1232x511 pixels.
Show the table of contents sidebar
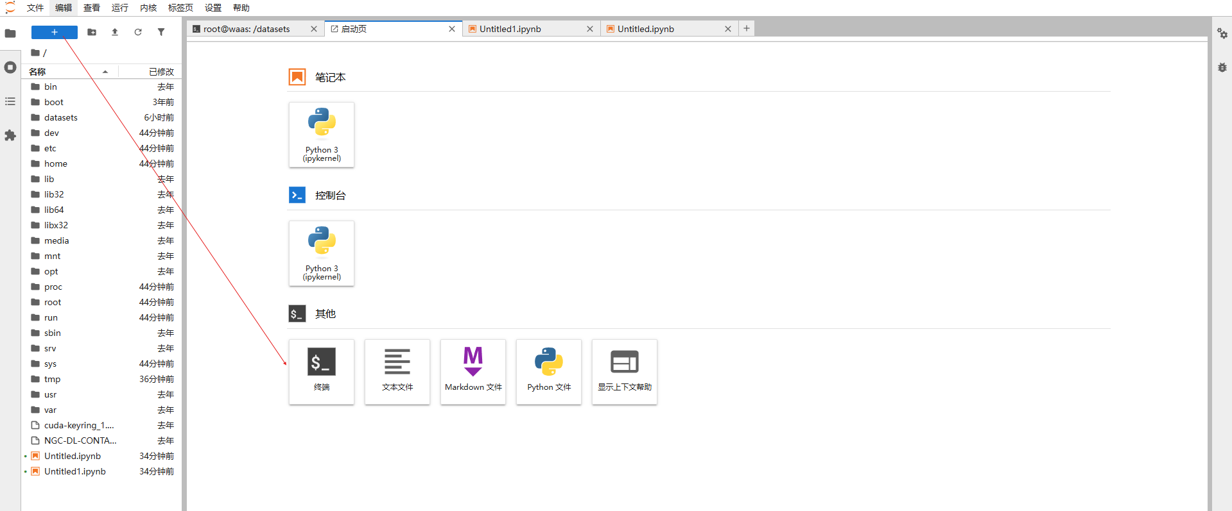pos(10,101)
